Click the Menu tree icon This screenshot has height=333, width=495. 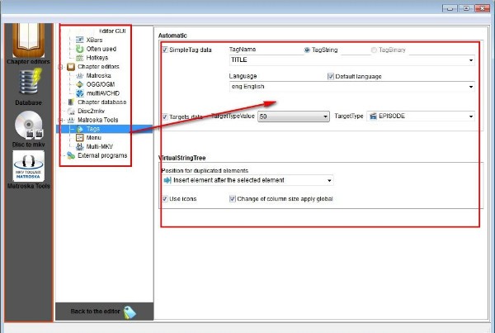pos(80,137)
